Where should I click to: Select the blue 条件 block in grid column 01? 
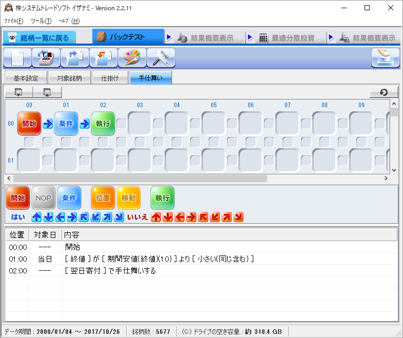[x=66, y=124]
